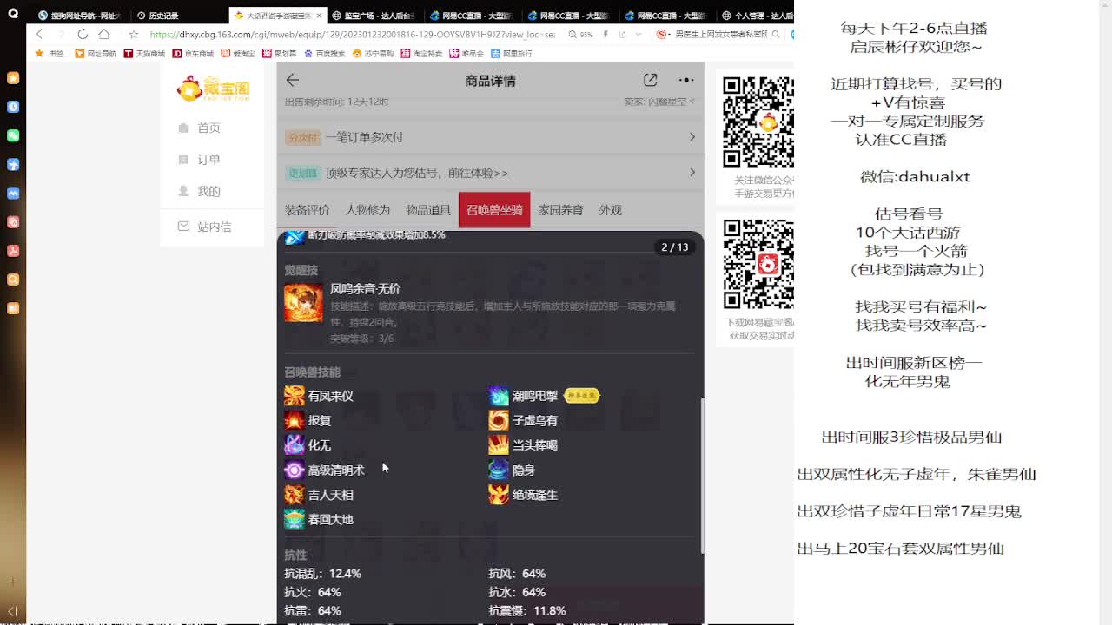Click the 有凤来仪 skill icon
The height and width of the screenshot is (625, 1112).
(x=295, y=396)
